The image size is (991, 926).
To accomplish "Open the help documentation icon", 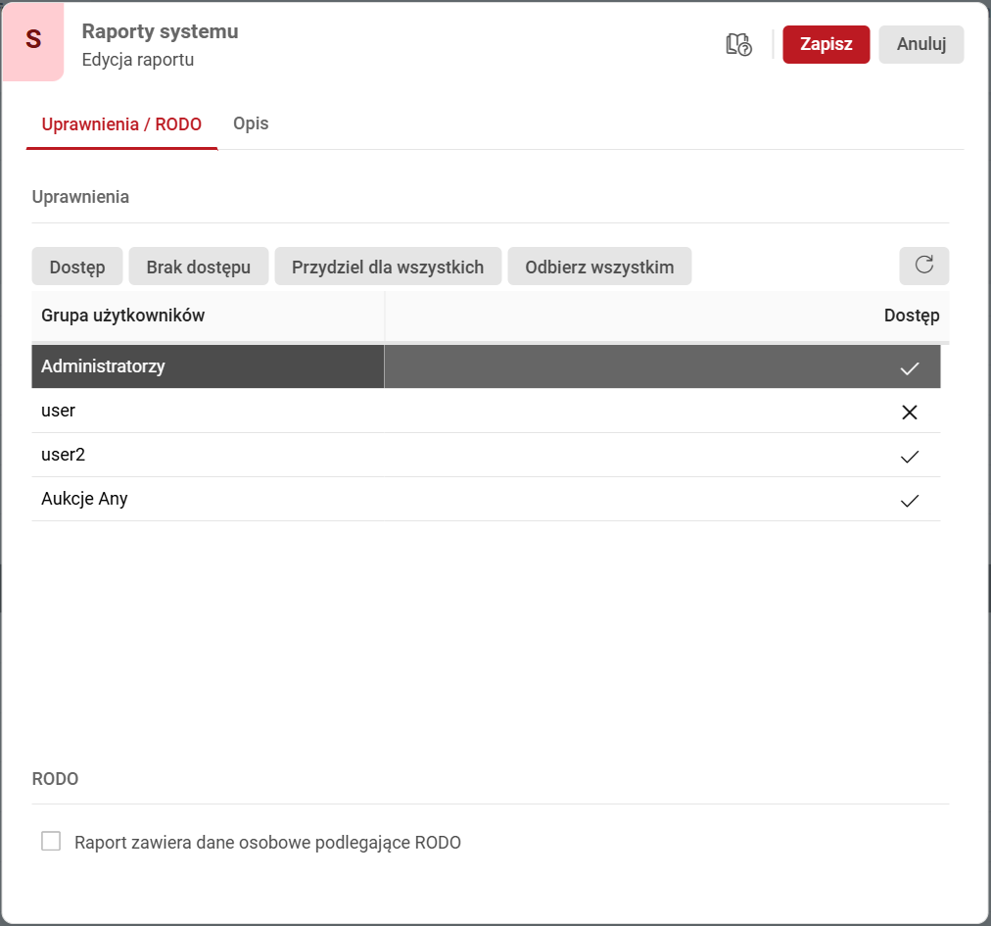I will pyautogui.click(x=738, y=44).
